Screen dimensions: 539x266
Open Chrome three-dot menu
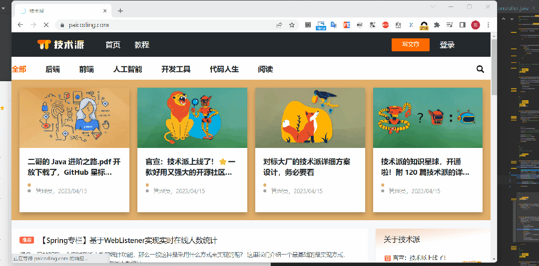tap(488, 25)
